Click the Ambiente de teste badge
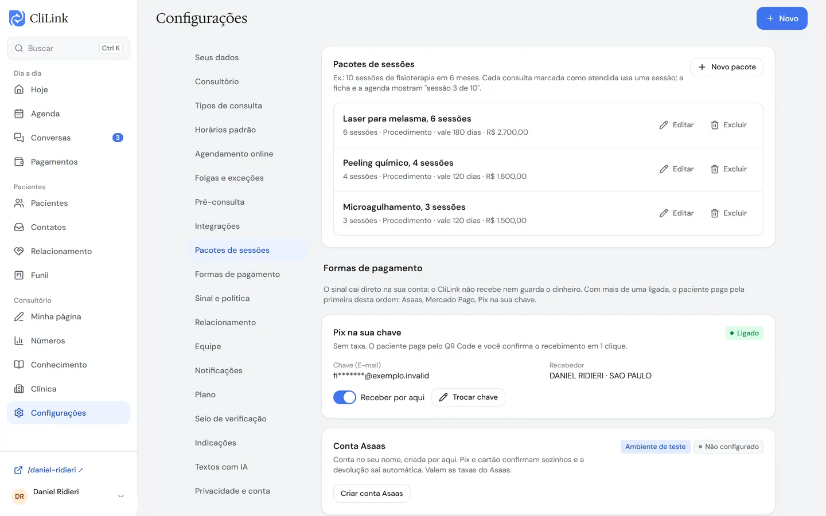Viewport: 826px width, 516px height. pyautogui.click(x=655, y=447)
